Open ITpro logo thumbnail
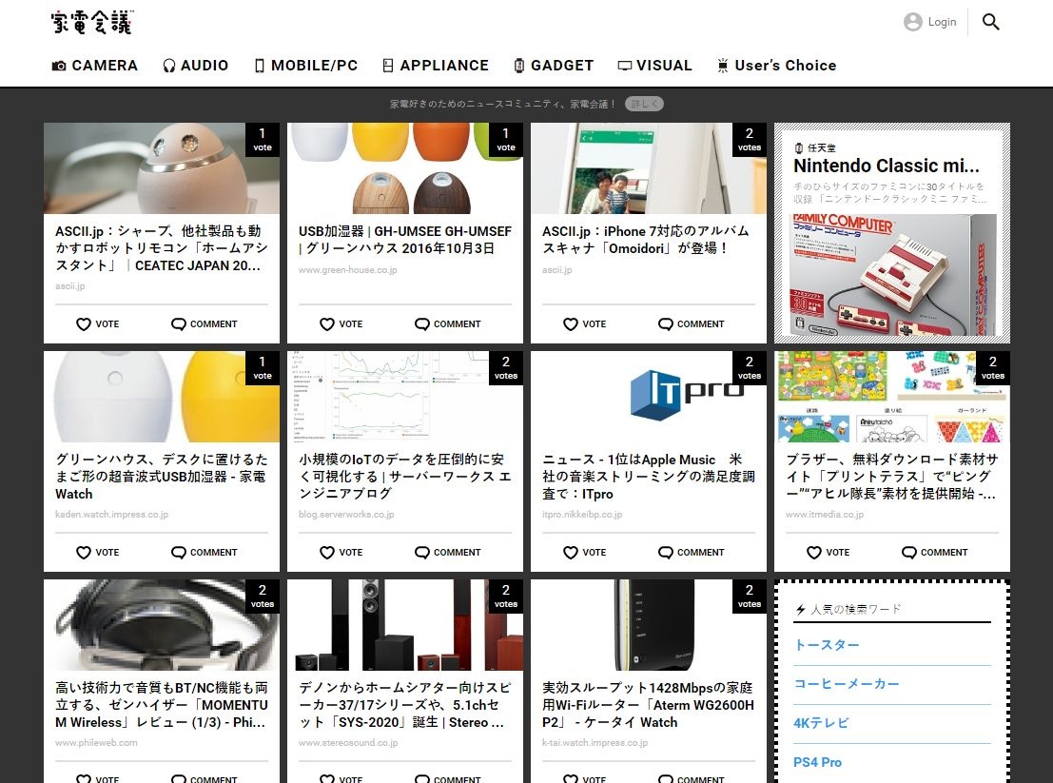This screenshot has height=783, width=1053. (x=649, y=396)
